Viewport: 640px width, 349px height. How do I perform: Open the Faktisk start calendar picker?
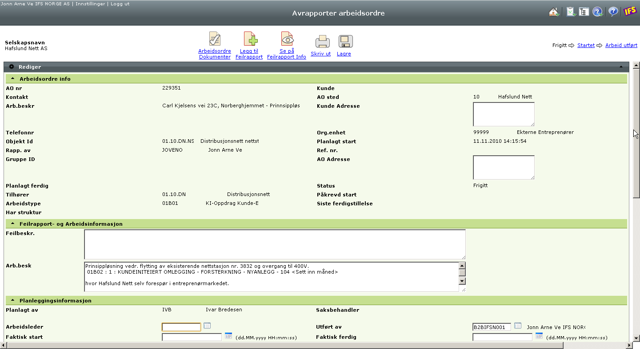coord(228,336)
